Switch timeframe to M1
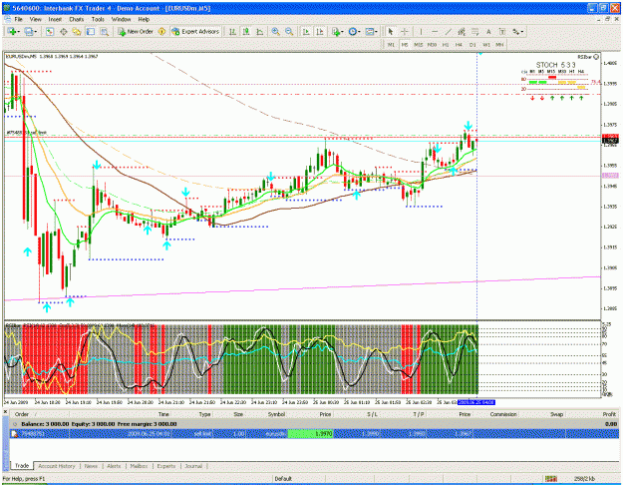The image size is (623, 485). 391,45
